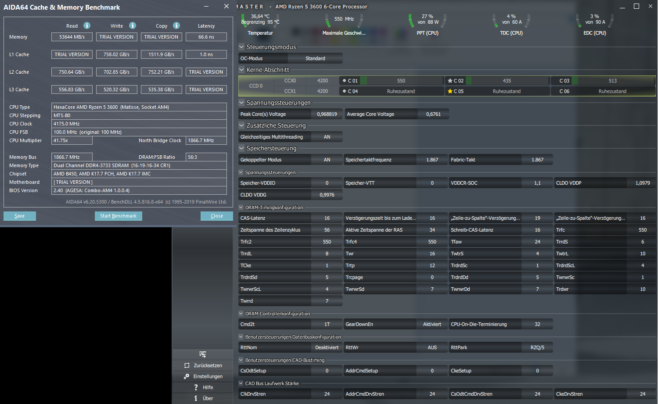Click the TDC (CPU) gauge
Image resolution: width=658 pixels, height=404 pixels.
pyautogui.click(x=511, y=25)
